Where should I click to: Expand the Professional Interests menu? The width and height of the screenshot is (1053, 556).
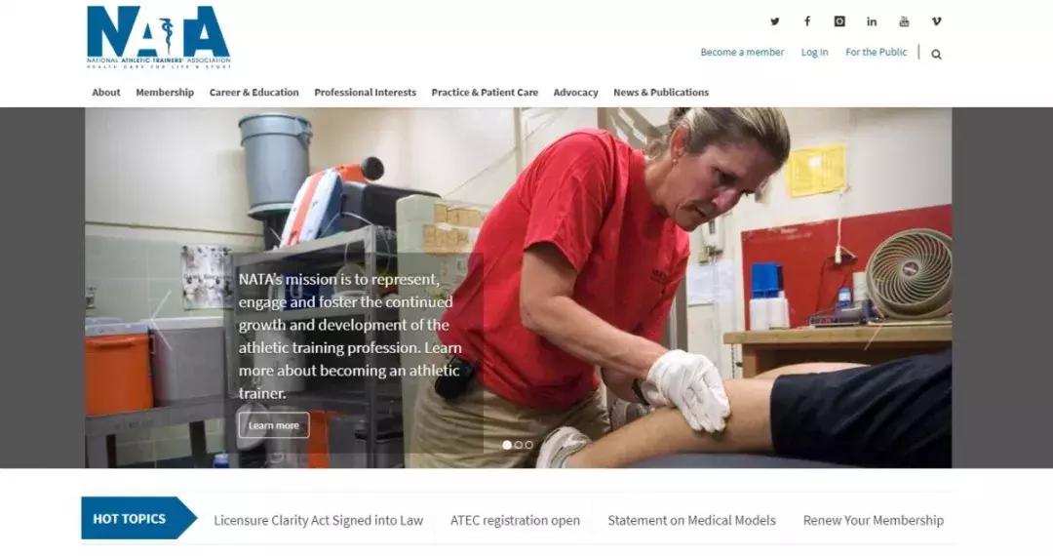[366, 93]
